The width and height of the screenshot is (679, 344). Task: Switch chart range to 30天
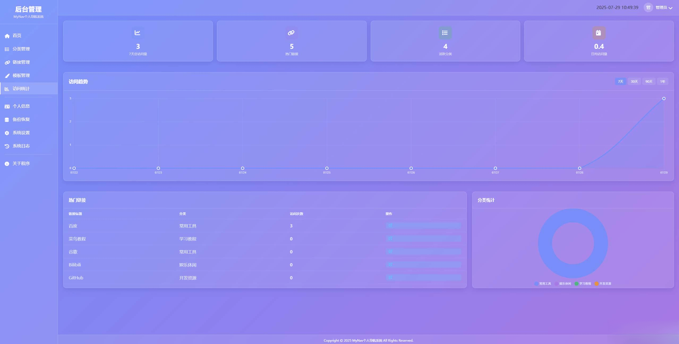pyautogui.click(x=634, y=82)
